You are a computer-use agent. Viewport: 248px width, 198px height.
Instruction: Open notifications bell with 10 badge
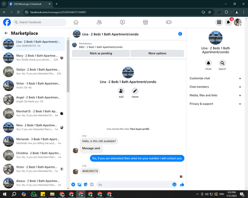pyautogui.click(x=228, y=22)
